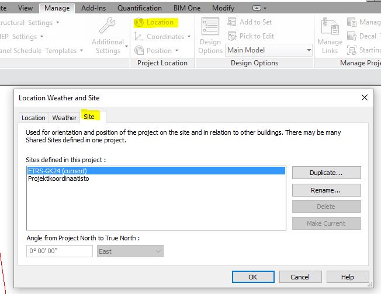Expand the Position dropdown arrow
Image resolution: width=381 pixels, height=294 pixels.
(x=176, y=51)
